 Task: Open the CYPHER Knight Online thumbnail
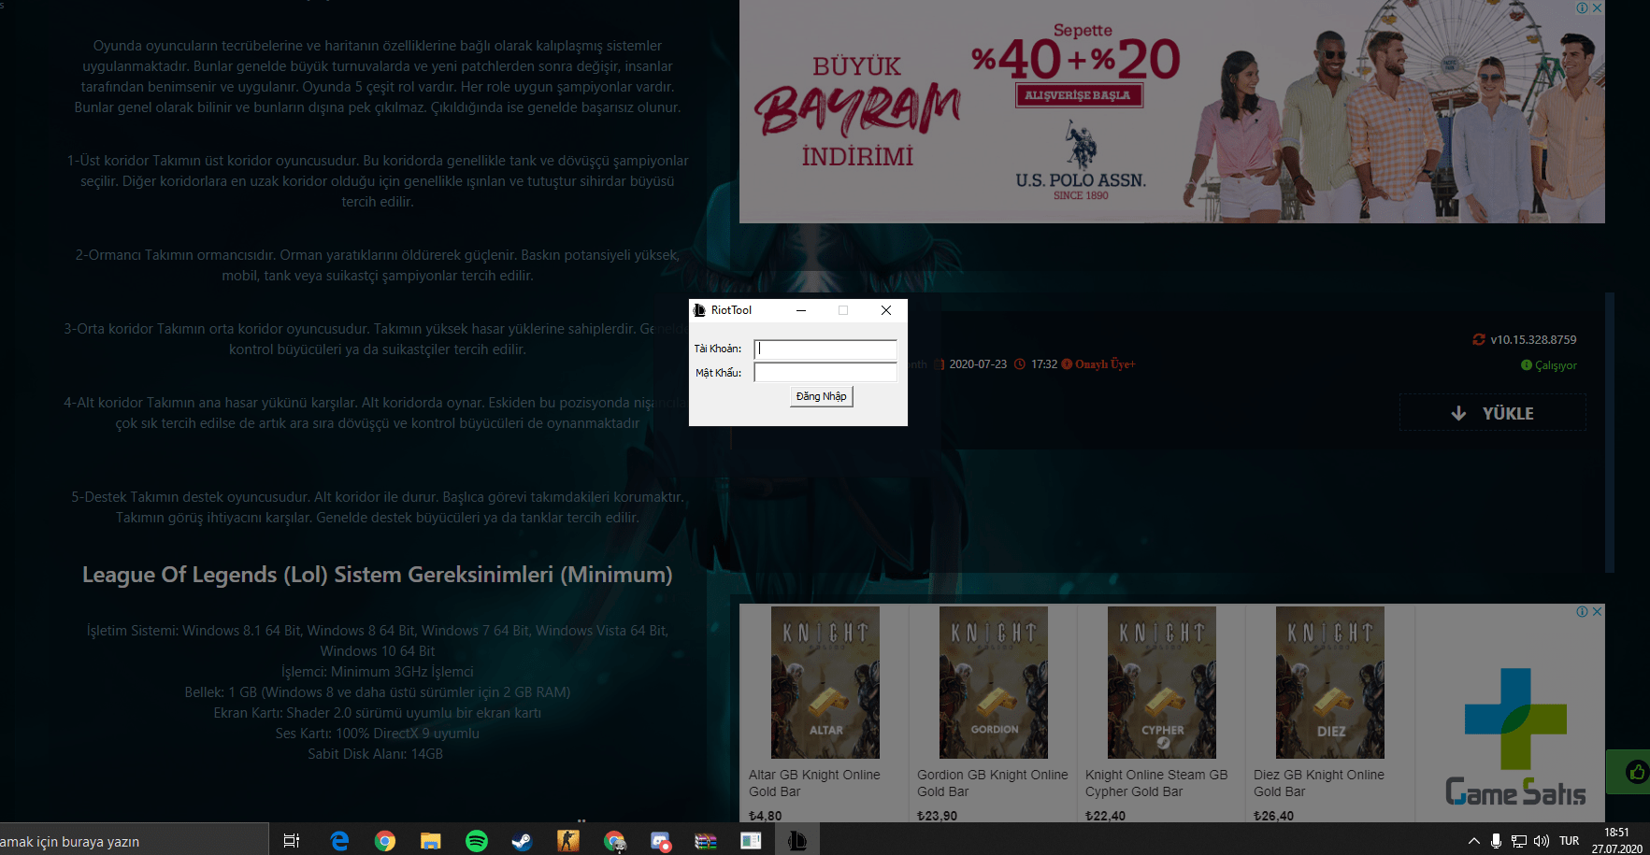tap(1162, 682)
